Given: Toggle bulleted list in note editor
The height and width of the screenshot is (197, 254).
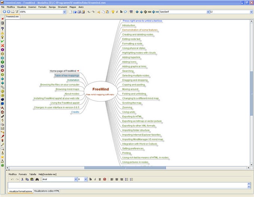Looking at the screenshot, I should 127,179.
